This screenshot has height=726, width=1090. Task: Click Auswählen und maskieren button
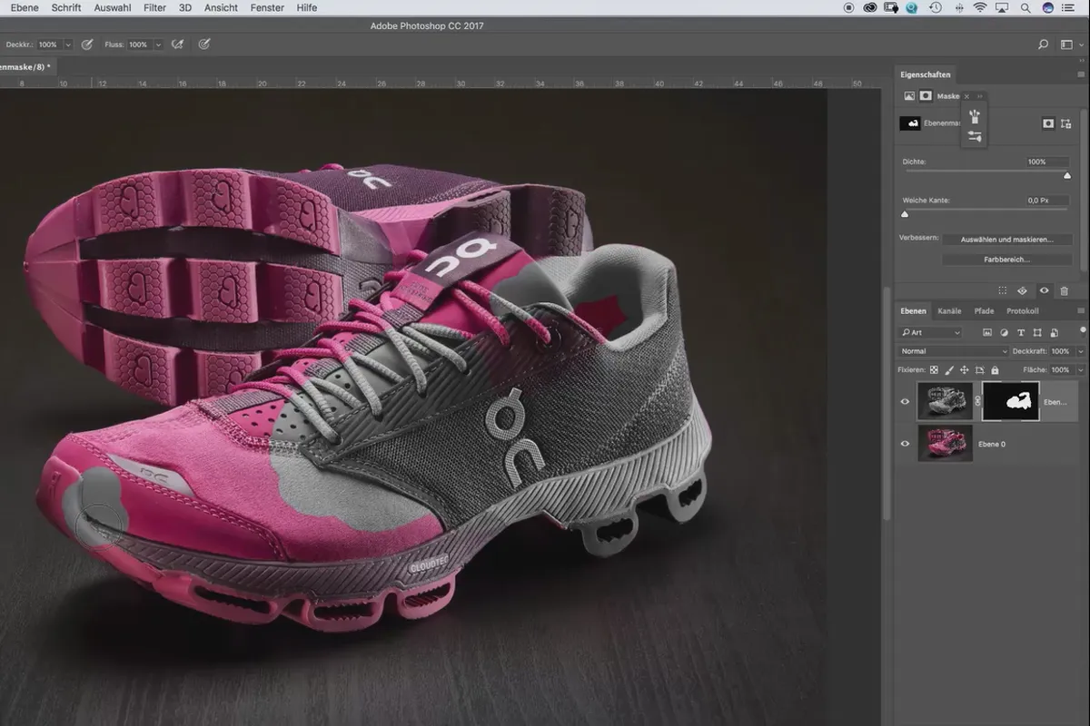[1006, 240]
